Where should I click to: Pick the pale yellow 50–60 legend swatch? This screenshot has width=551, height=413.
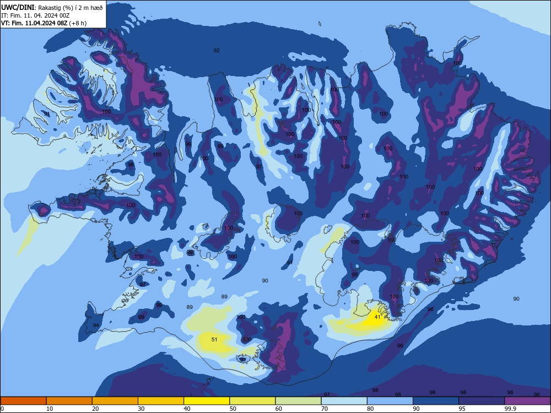[252, 401]
